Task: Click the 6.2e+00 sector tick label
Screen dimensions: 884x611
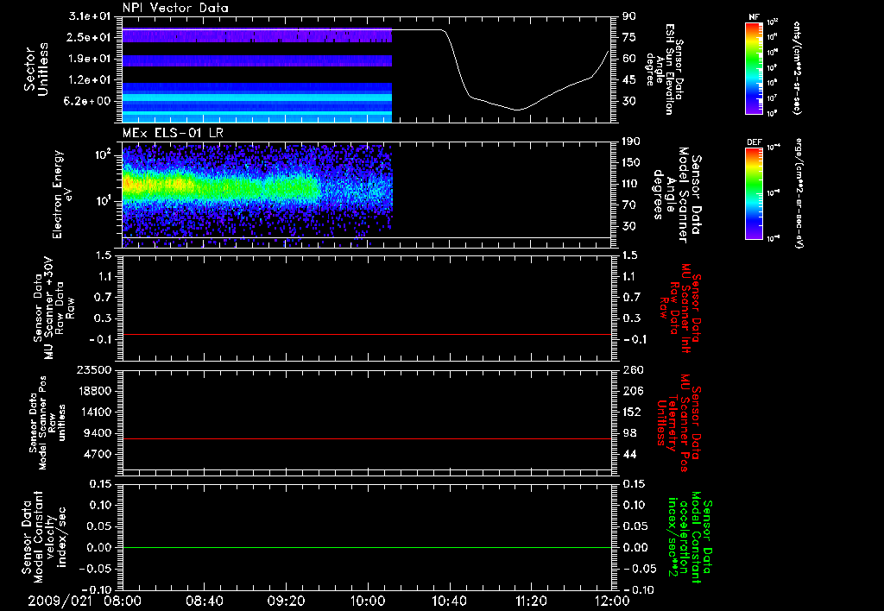Action: [89, 101]
